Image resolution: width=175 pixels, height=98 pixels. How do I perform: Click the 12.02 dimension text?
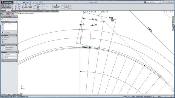point(111,18)
